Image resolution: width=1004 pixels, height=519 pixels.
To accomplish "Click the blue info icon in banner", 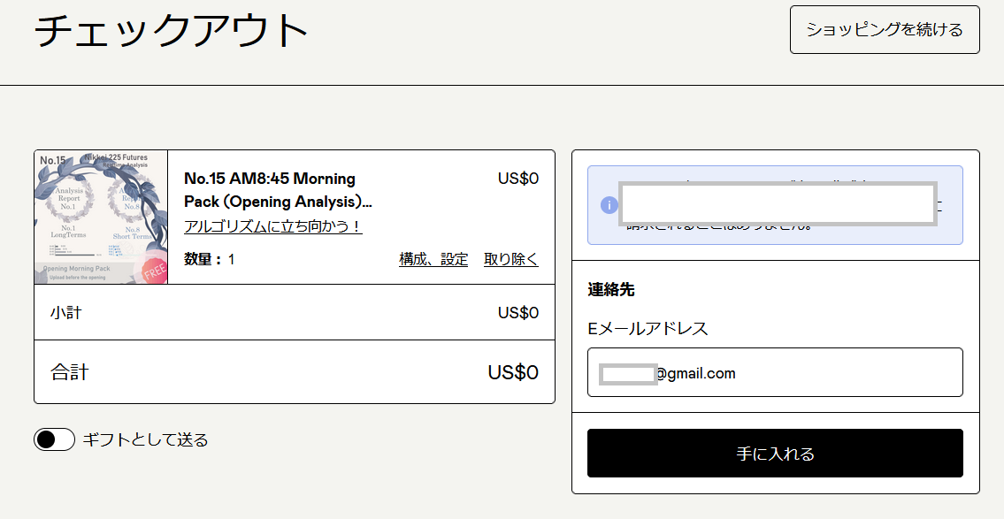I will coord(609,205).
